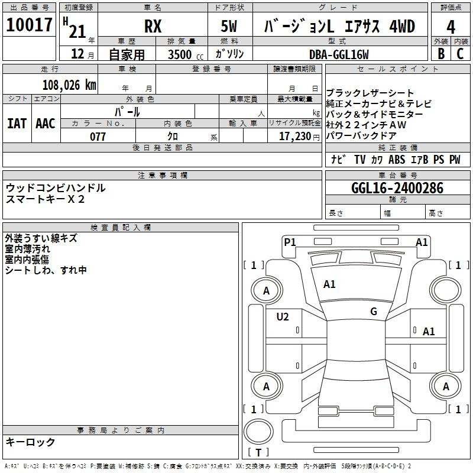Select the 検査員記入欄 section header
The height and width of the screenshot is (473, 473).
point(121,228)
